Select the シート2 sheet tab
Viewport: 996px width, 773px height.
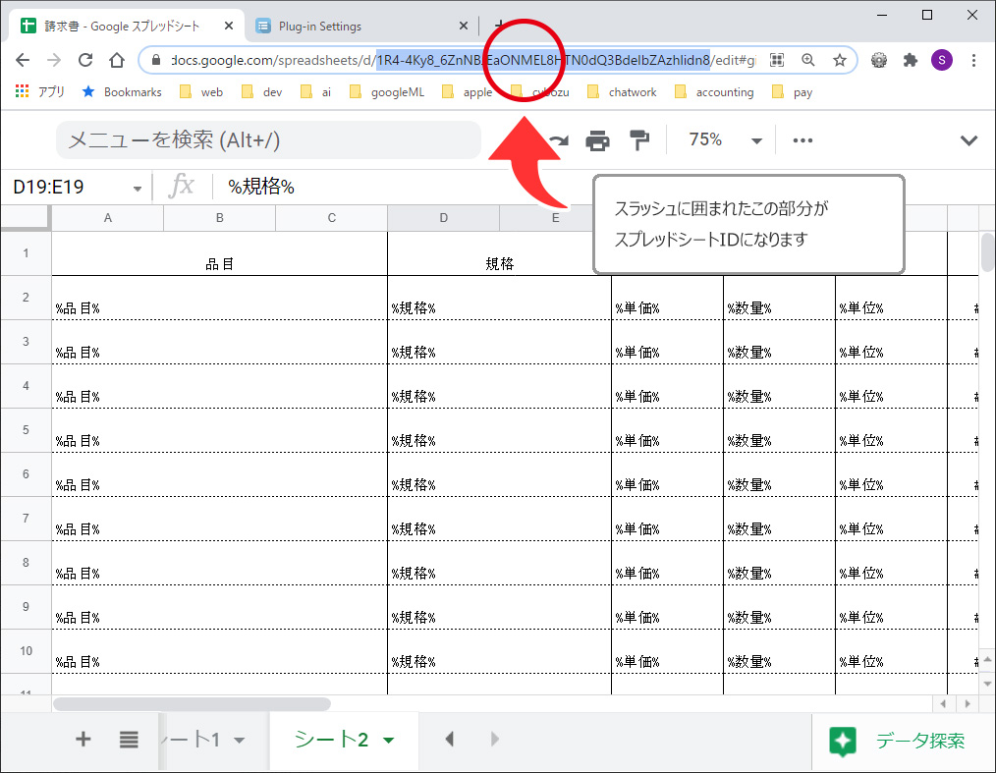coord(331,740)
